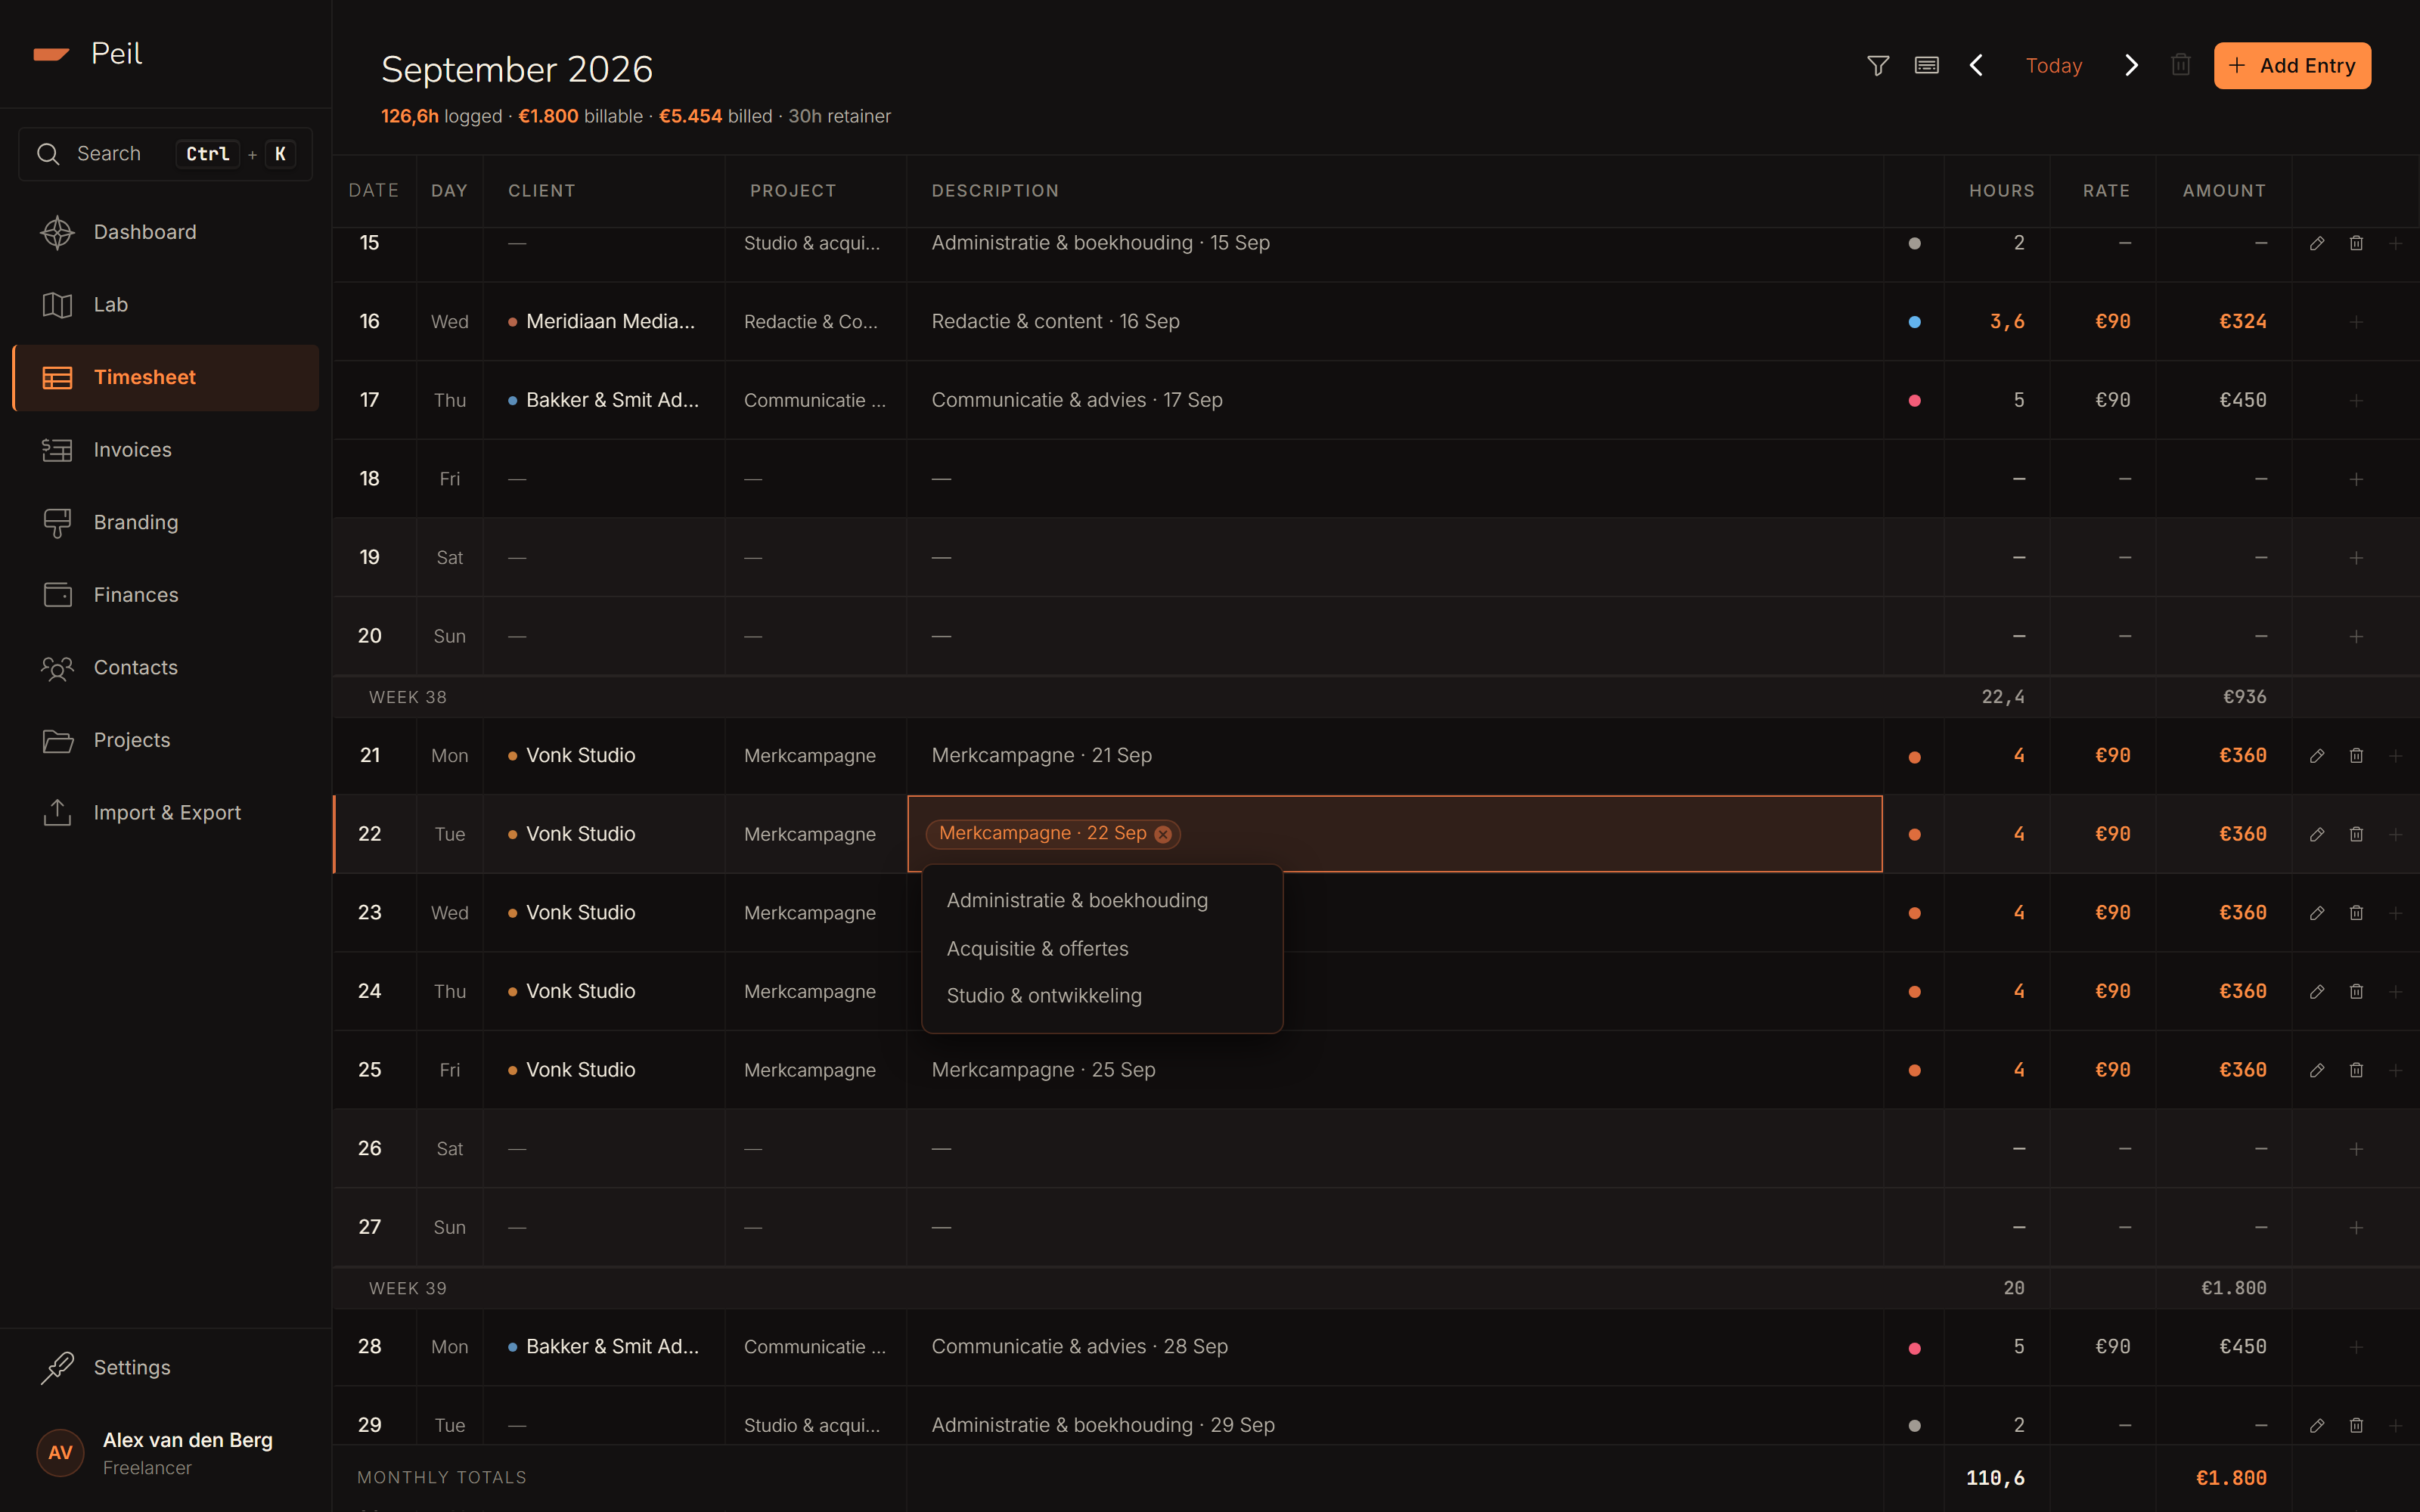The image size is (2420, 1512).
Task: Go to next month arrow
Action: [2131, 66]
